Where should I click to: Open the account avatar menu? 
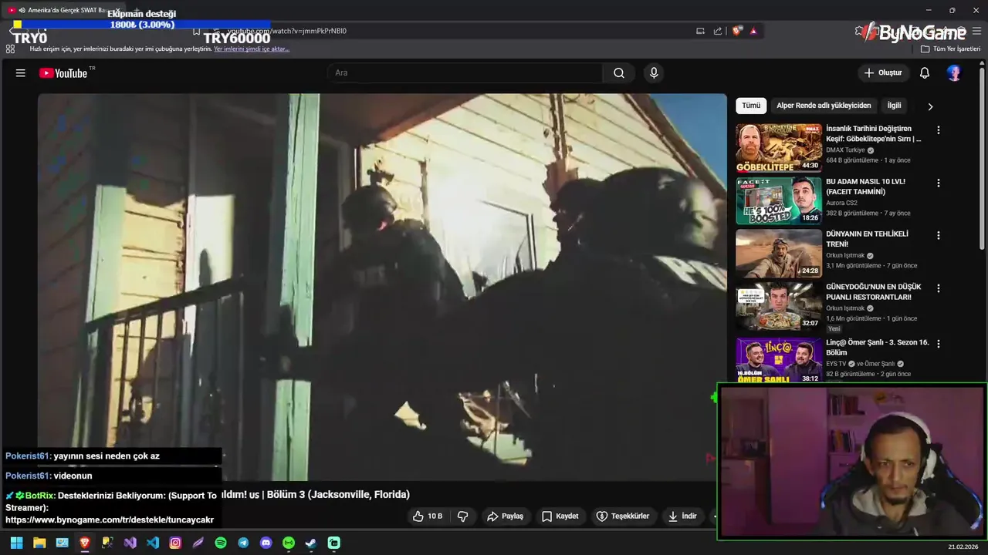[x=954, y=73]
